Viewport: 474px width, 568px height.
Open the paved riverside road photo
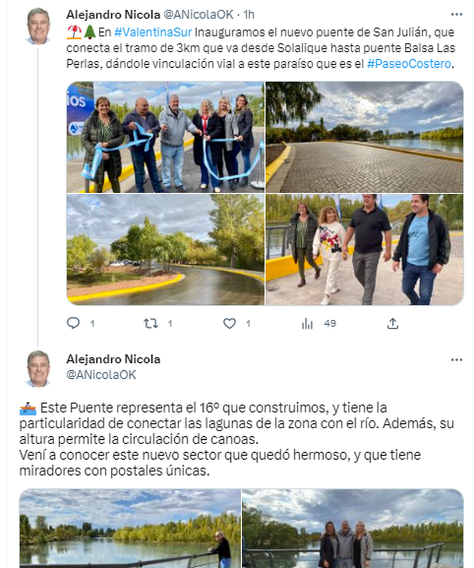pos(364,137)
